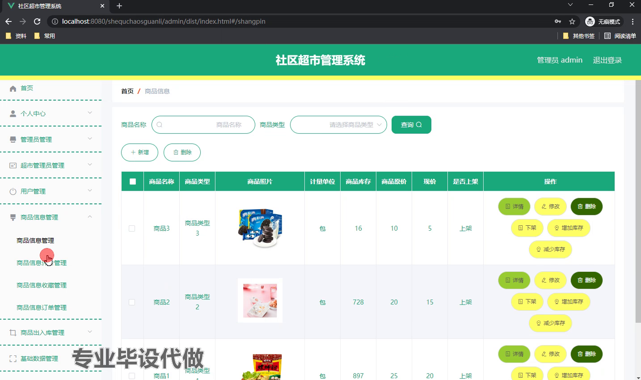Tick the checkbox for row 商品3

tap(132, 228)
